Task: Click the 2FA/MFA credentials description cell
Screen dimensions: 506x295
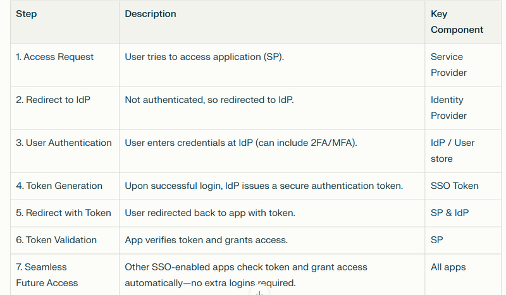Action: click(x=272, y=151)
